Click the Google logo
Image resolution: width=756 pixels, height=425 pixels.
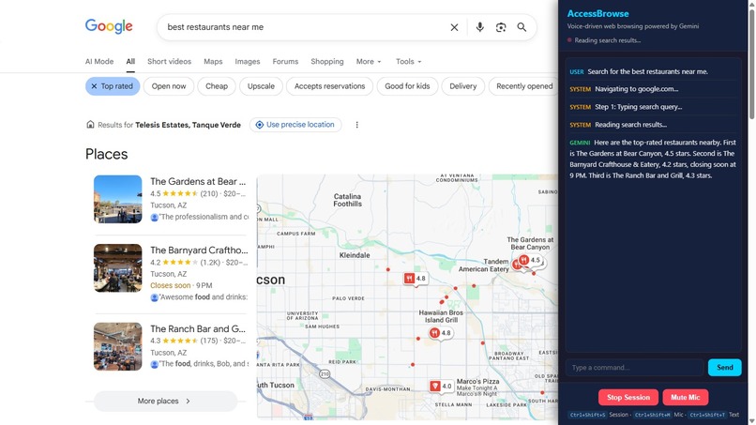click(109, 26)
